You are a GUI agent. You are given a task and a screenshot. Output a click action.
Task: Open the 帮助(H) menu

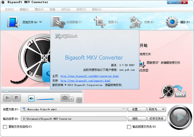click(x=97, y=9)
